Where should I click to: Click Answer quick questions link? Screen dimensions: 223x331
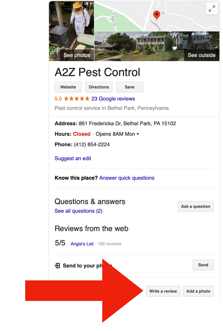click(x=127, y=178)
